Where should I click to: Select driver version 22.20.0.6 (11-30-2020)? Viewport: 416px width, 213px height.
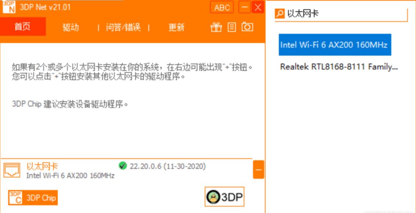[168, 167]
